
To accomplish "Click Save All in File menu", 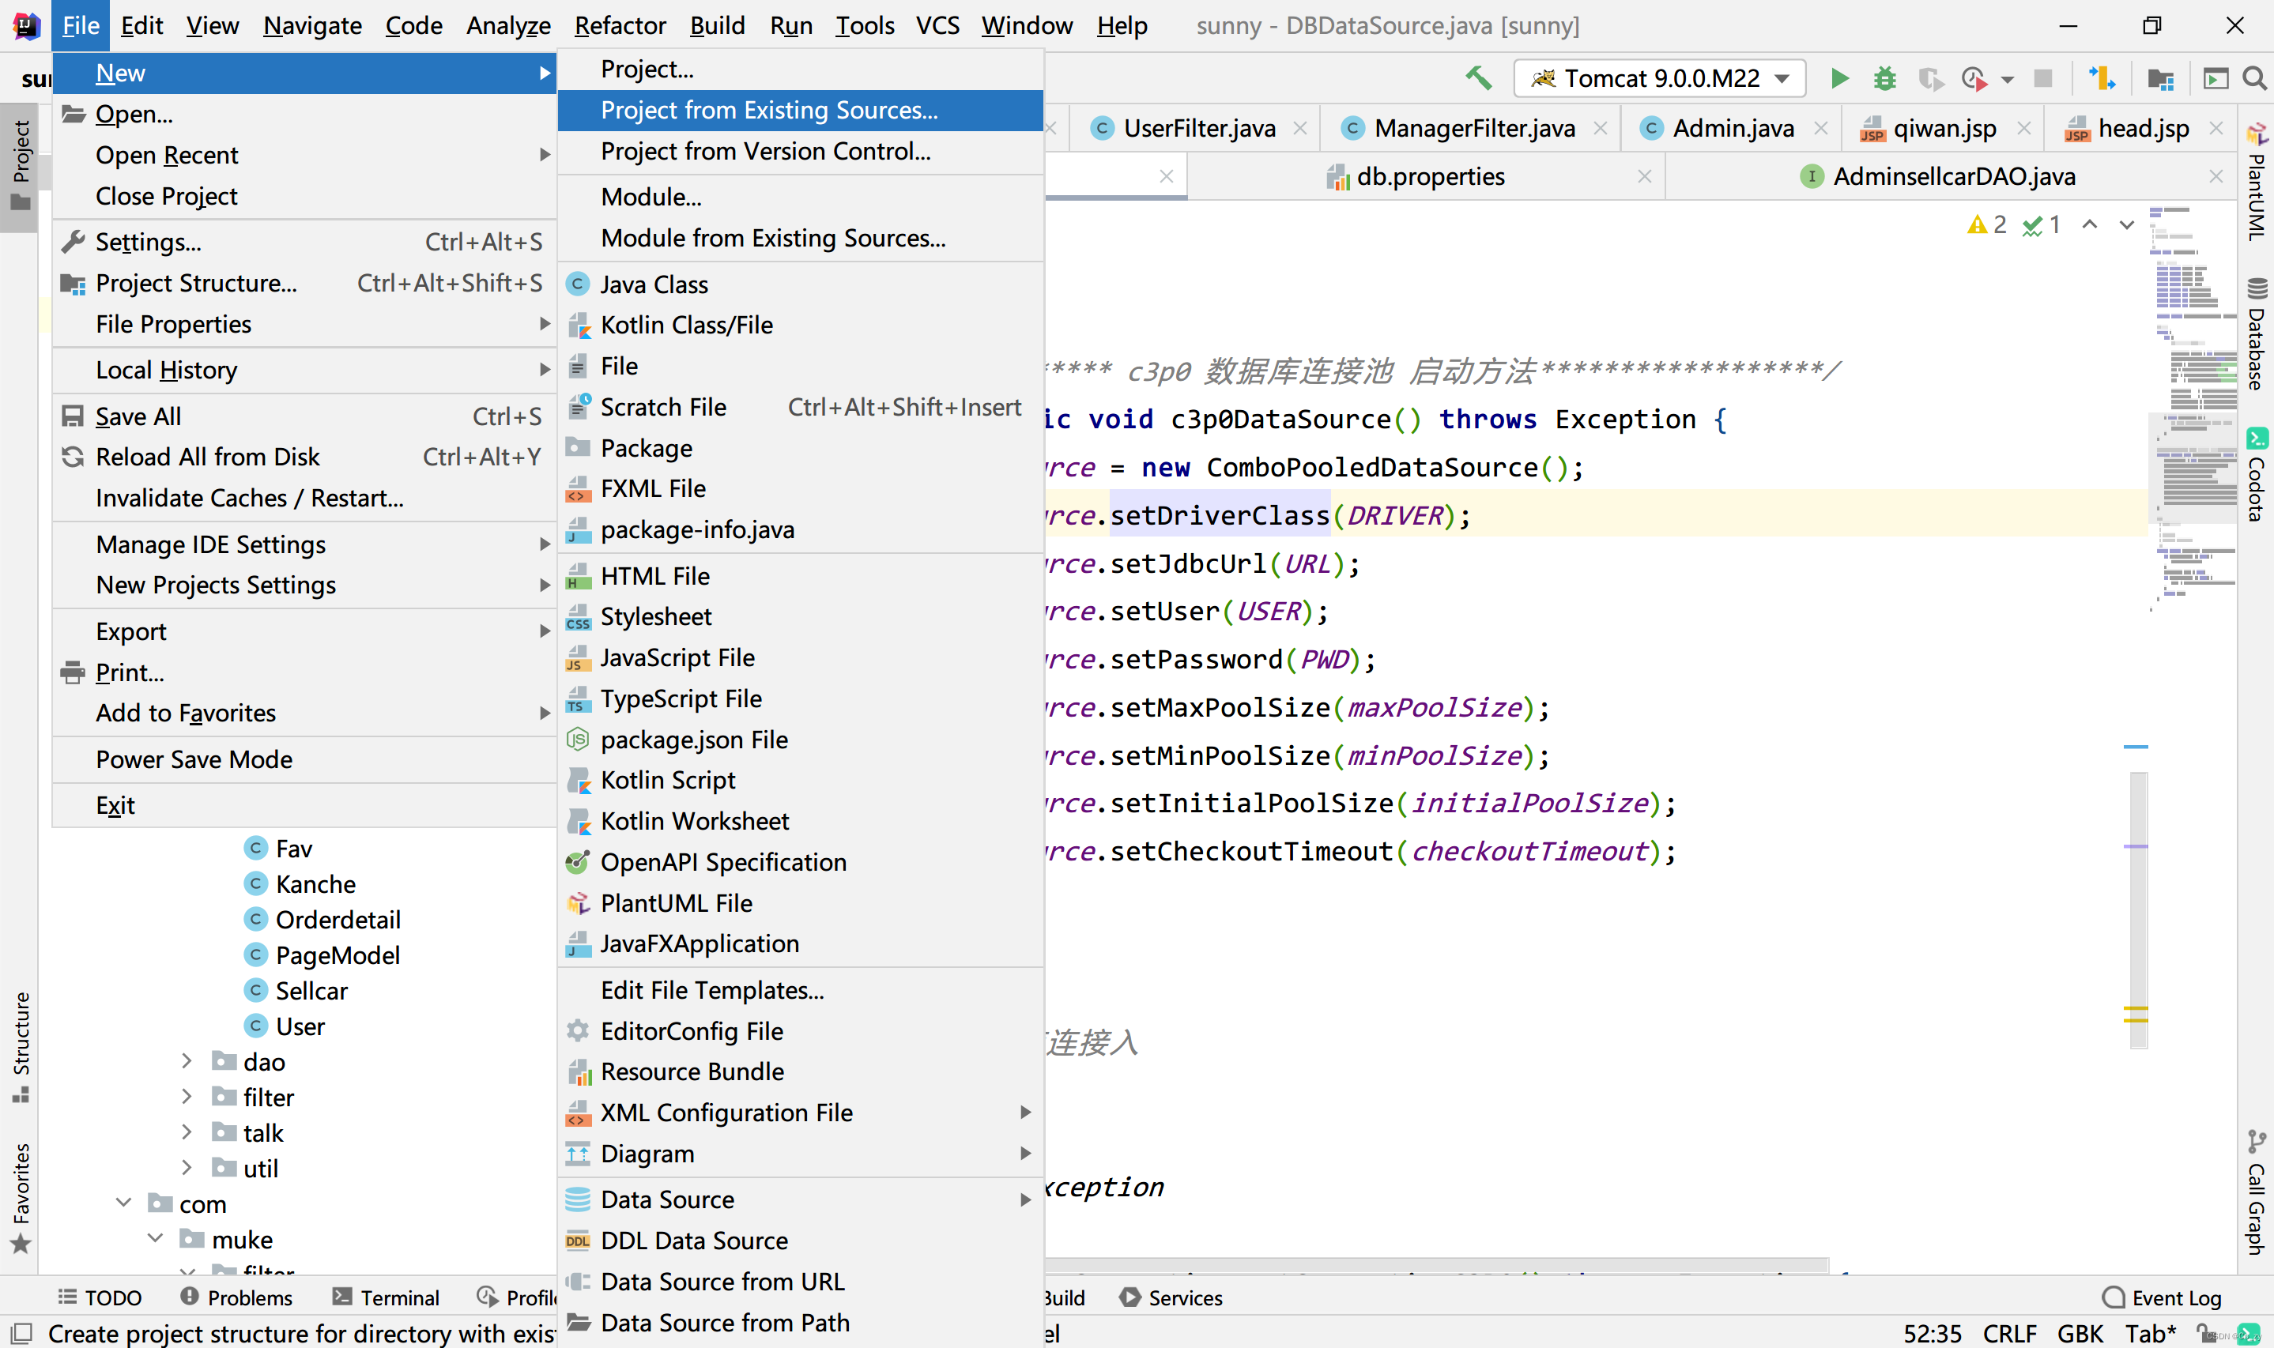I will click(304, 416).
